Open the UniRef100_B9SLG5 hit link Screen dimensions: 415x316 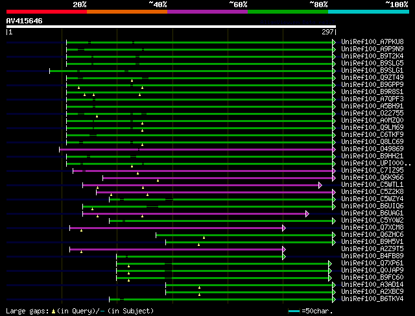point(372,64)
